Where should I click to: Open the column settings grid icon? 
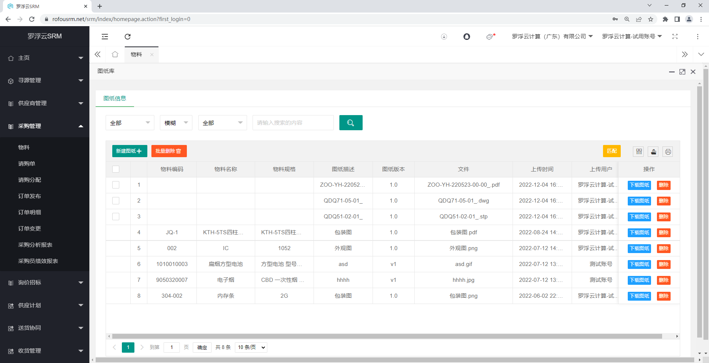(638, 152)
